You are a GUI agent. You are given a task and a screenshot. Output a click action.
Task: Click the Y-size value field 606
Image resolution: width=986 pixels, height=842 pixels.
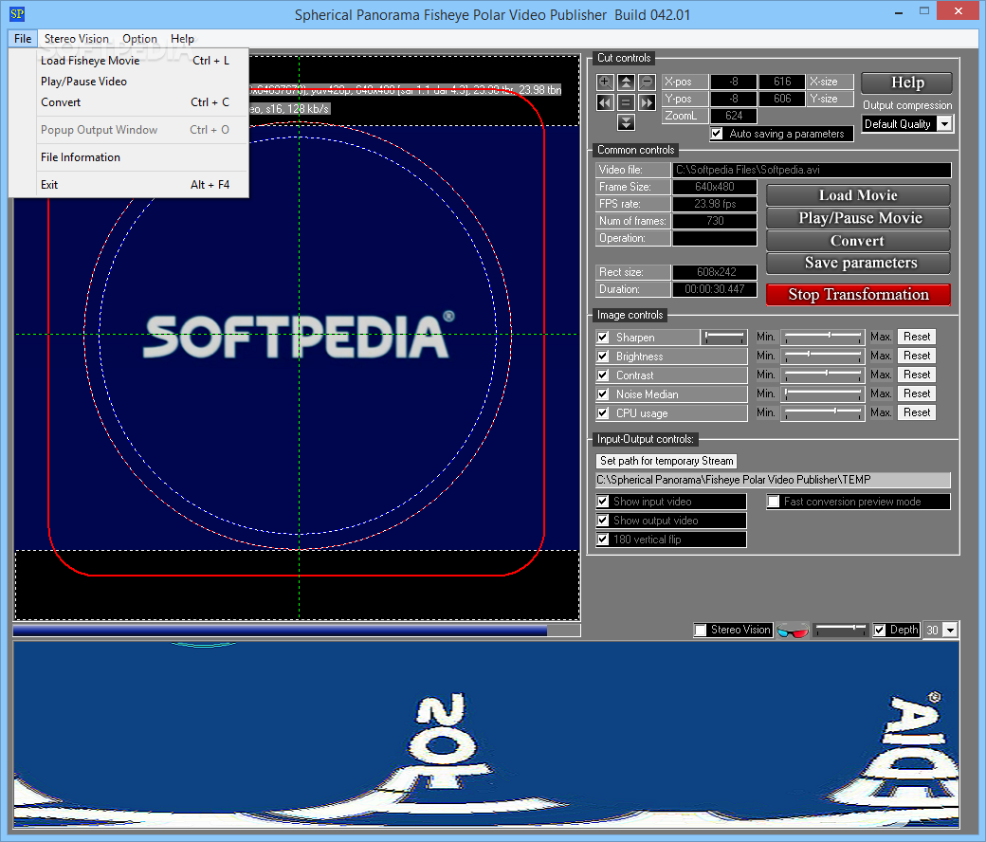click(781, 99)
